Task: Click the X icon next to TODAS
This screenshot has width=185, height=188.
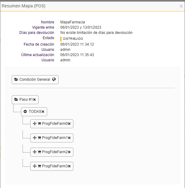Action: [x=43, y=112]
